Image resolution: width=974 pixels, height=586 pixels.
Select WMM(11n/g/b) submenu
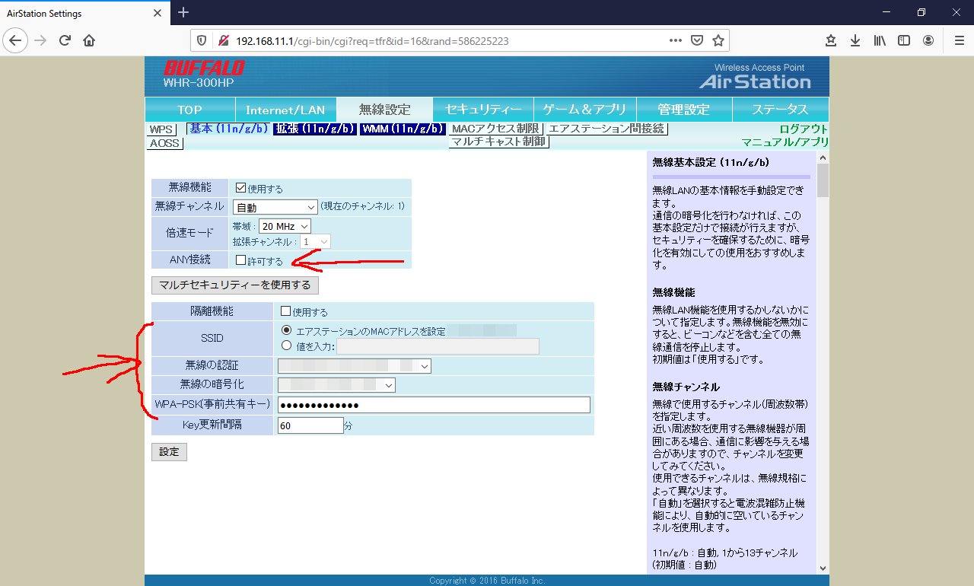tap(403, 129)
